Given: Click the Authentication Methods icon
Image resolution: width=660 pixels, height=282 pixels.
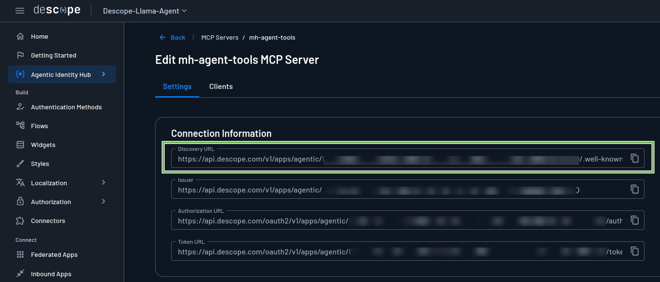Looking at the screenshot, I should tap(20, 107).
